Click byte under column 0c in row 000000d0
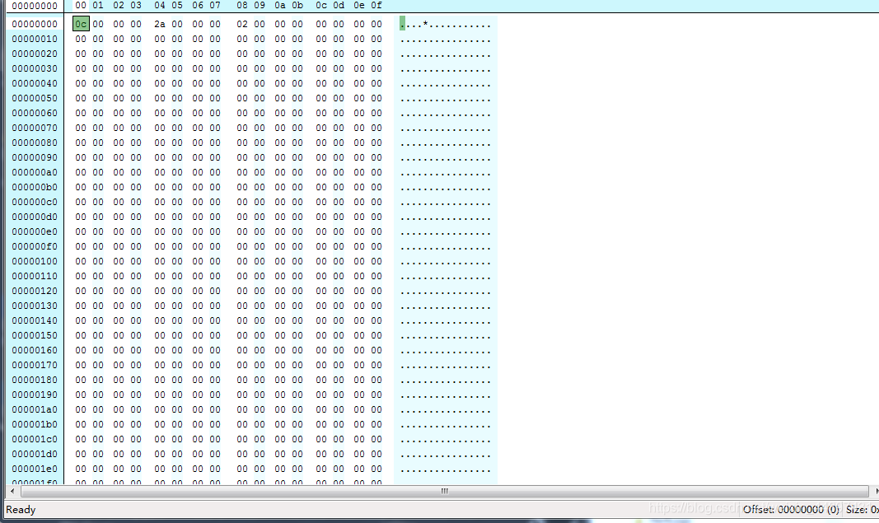 click(x=321, y=217)
